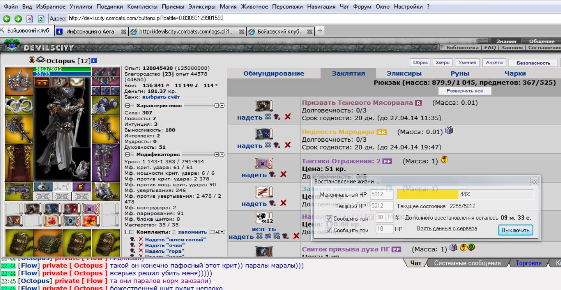Open the Поединки menu
This screenshot has height=290, width=561.
[x=110, y=6]
